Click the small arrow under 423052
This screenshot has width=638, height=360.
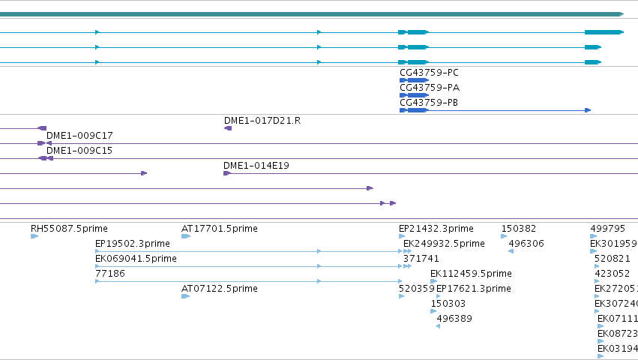click(597, 281)
